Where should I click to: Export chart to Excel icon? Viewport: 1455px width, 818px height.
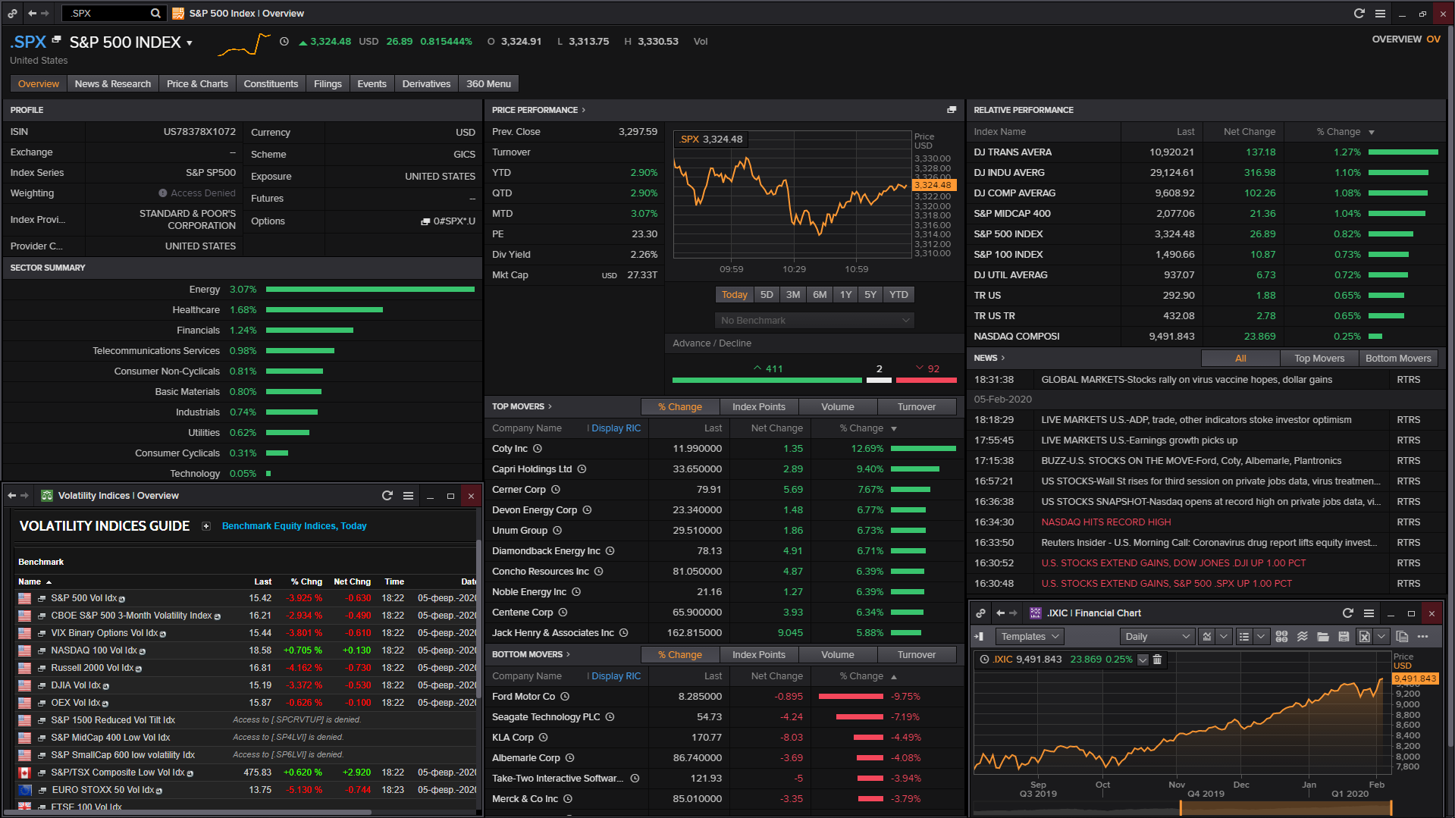click(1364, 637)
